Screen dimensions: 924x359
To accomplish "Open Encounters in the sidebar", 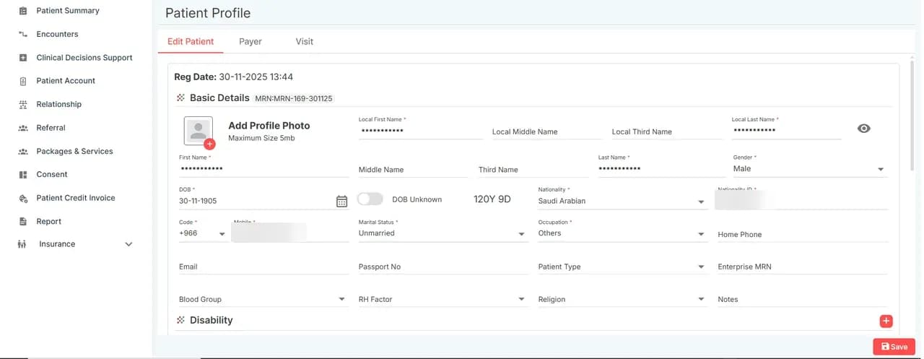I will pyautogui.click(x=58, y=34).
